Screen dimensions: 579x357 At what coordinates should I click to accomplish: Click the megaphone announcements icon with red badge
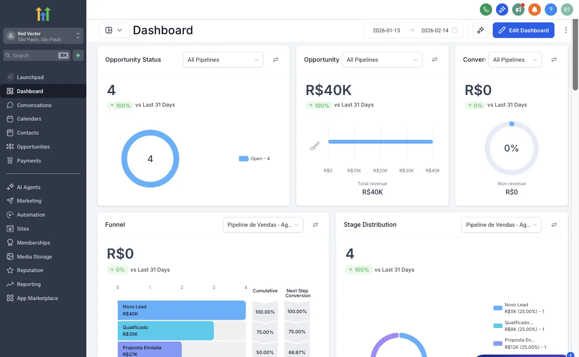pos(518,9)
